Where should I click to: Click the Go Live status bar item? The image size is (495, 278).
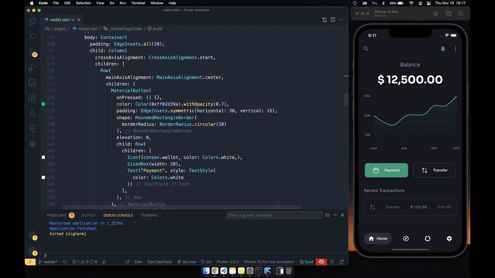click(x=186, y=262)
